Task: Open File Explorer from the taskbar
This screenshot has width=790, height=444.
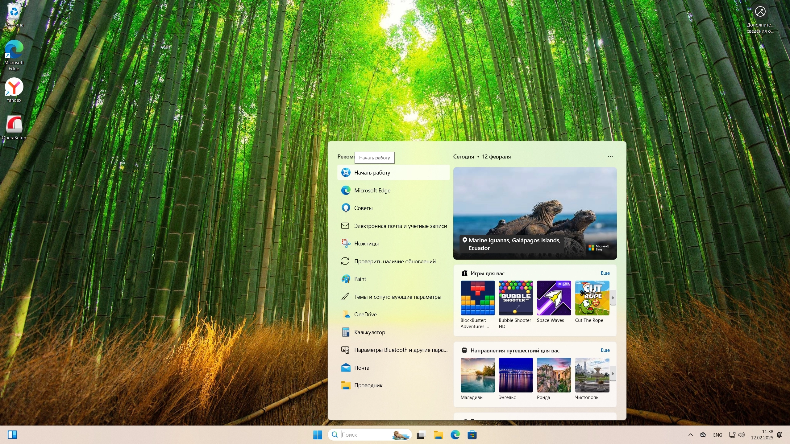Action: [x=438, y=435]
